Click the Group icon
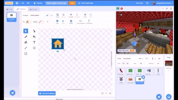 [58, 16]
